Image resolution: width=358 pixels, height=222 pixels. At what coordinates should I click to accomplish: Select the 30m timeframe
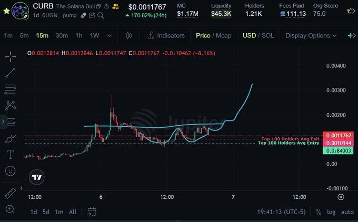point(62,36)
